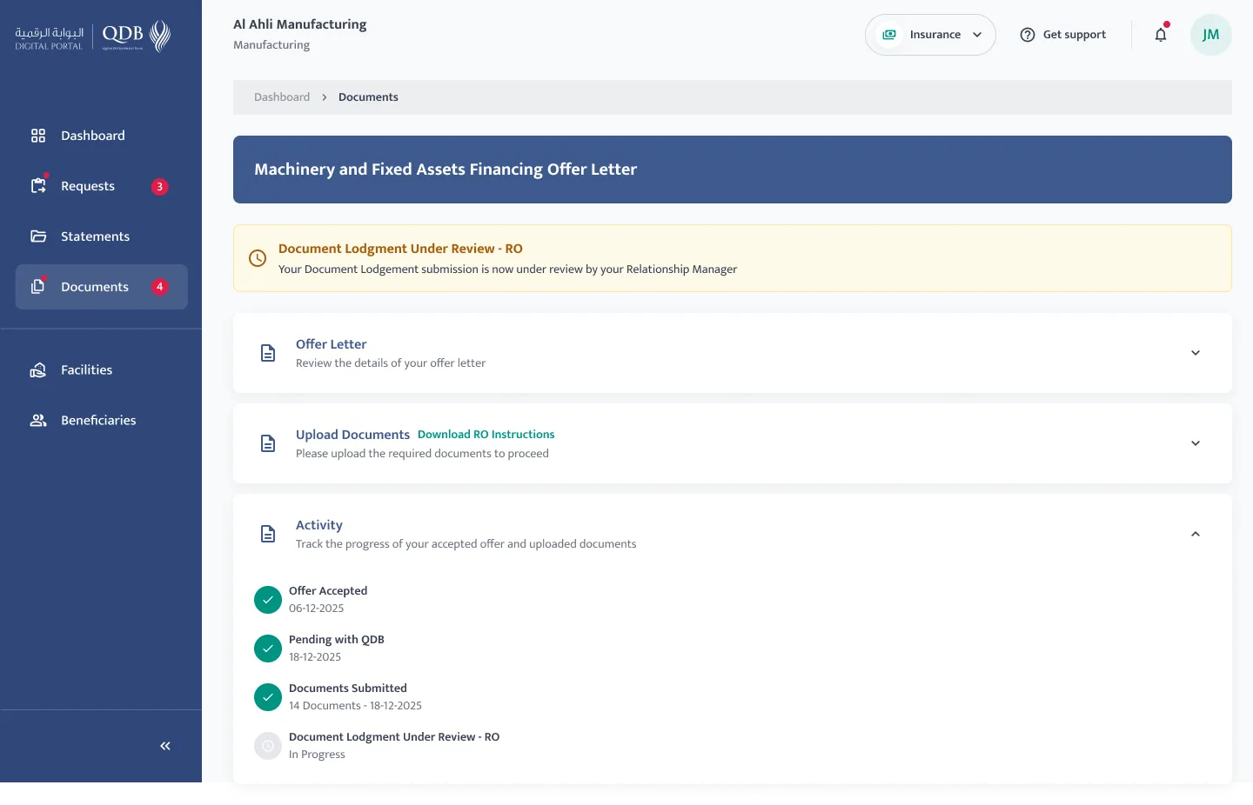This screenshot has height=805, width=1253.
Task: Click the Manufacturing subtitle under company name
Action: pyautogui.click(x=271, y=45)
